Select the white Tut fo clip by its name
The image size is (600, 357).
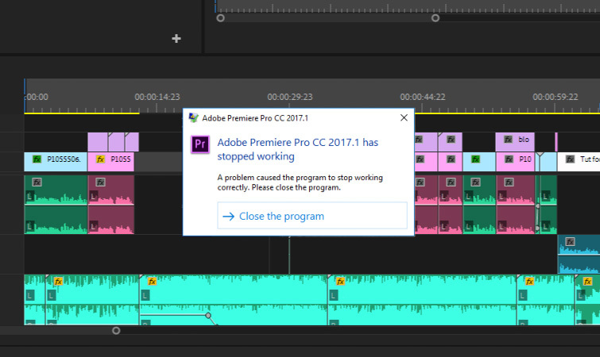(590, 159)
